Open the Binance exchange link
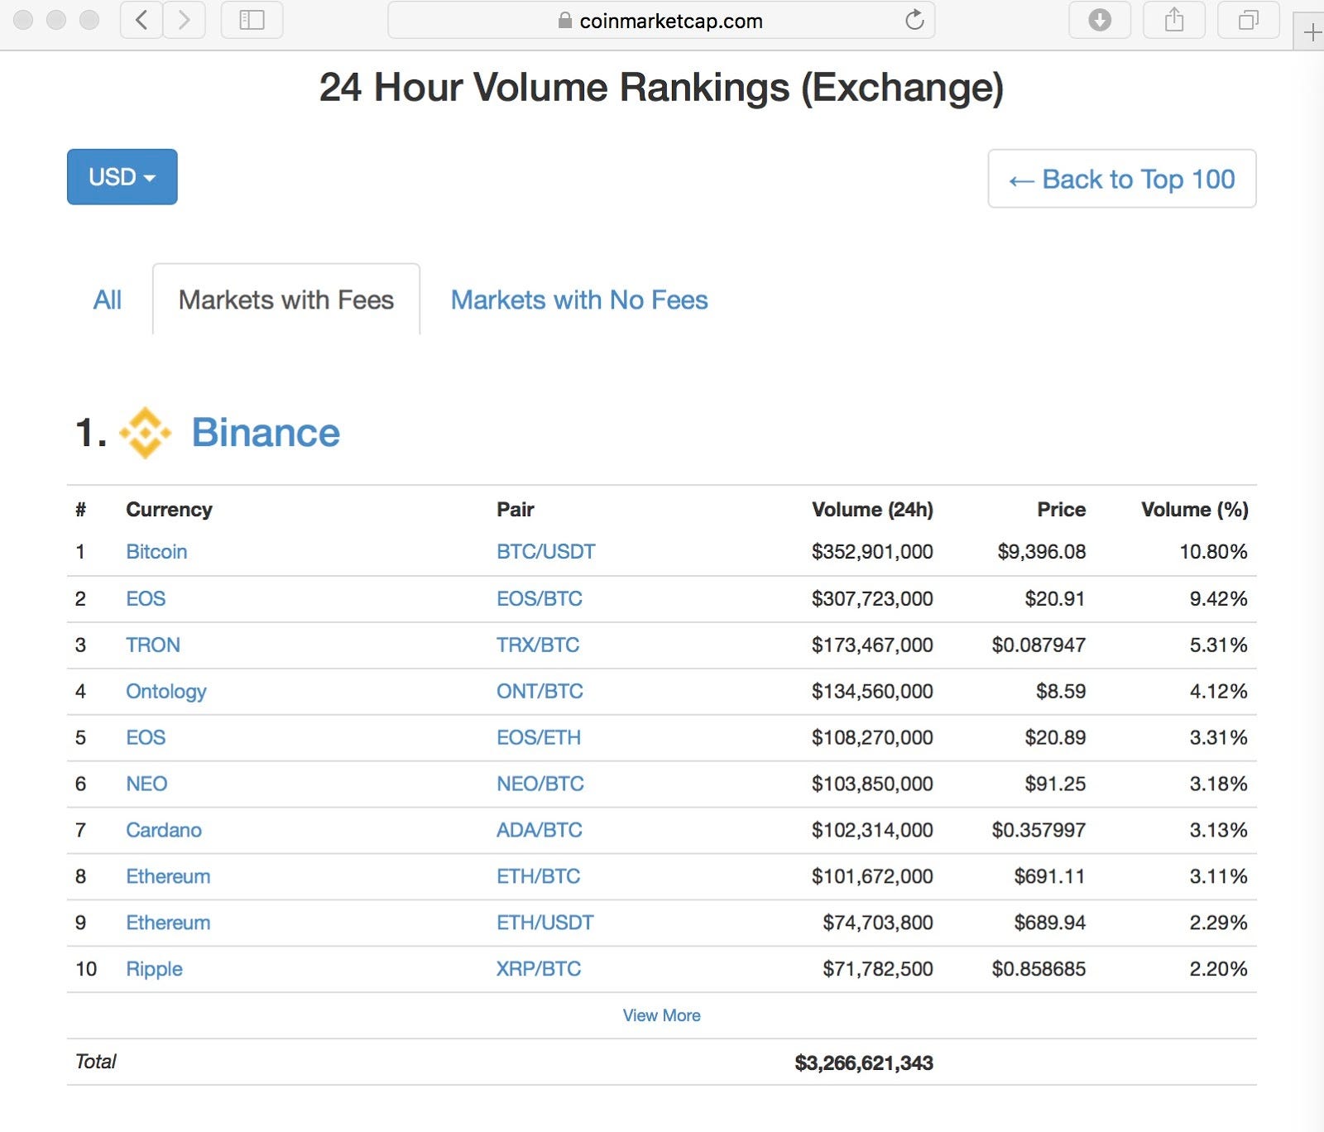 click(x=266, y=433)
